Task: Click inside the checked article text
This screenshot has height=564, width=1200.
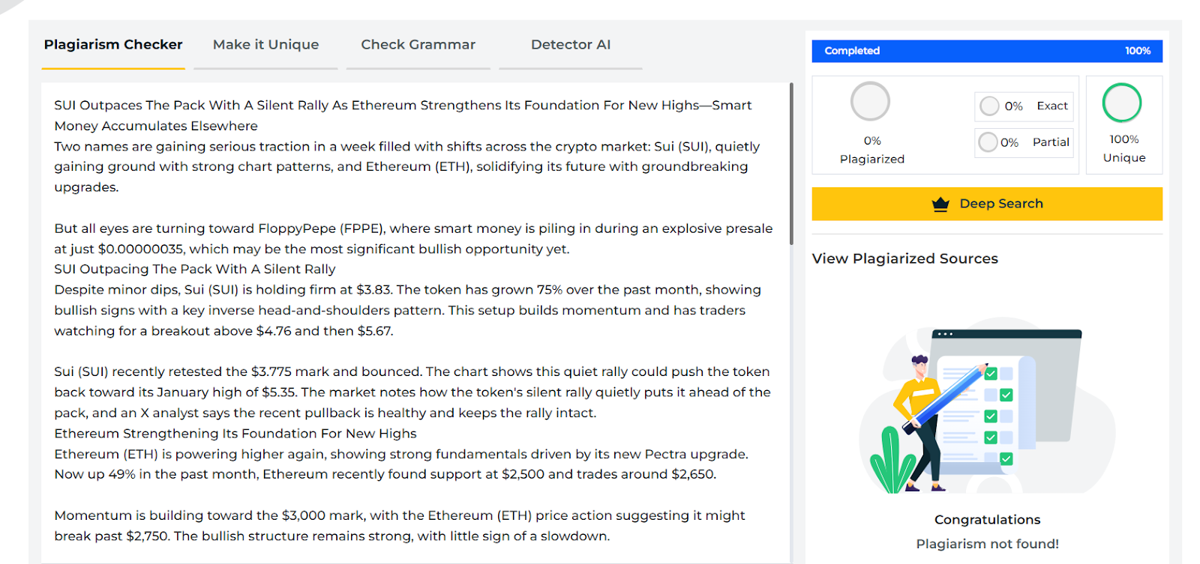Action: [414, 321]
